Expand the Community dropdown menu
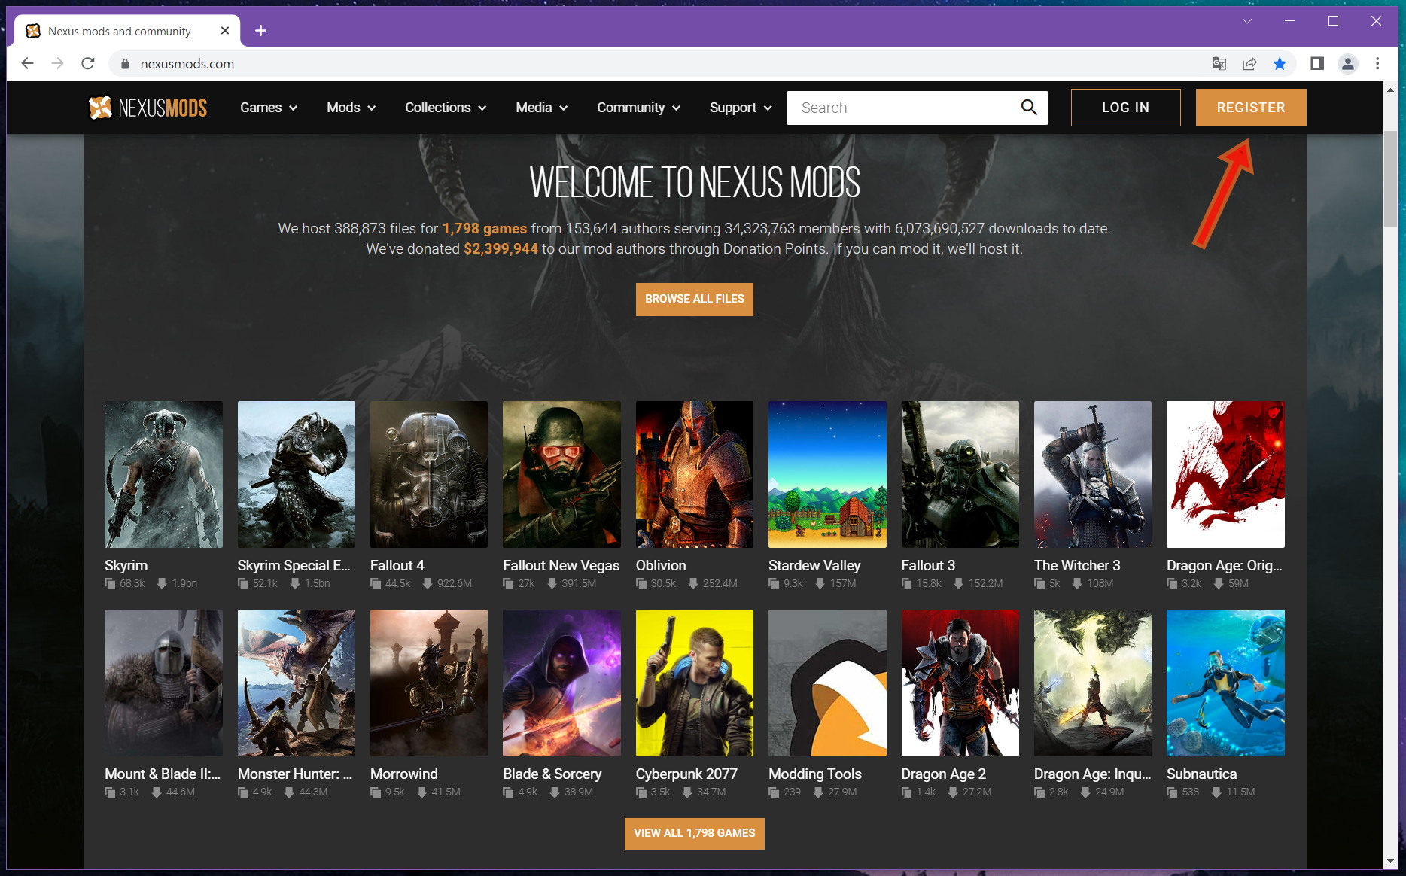 (x=638, y=108)
